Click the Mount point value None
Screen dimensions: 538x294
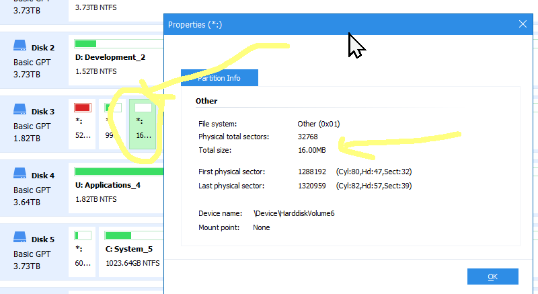click(x=261, y=227)
